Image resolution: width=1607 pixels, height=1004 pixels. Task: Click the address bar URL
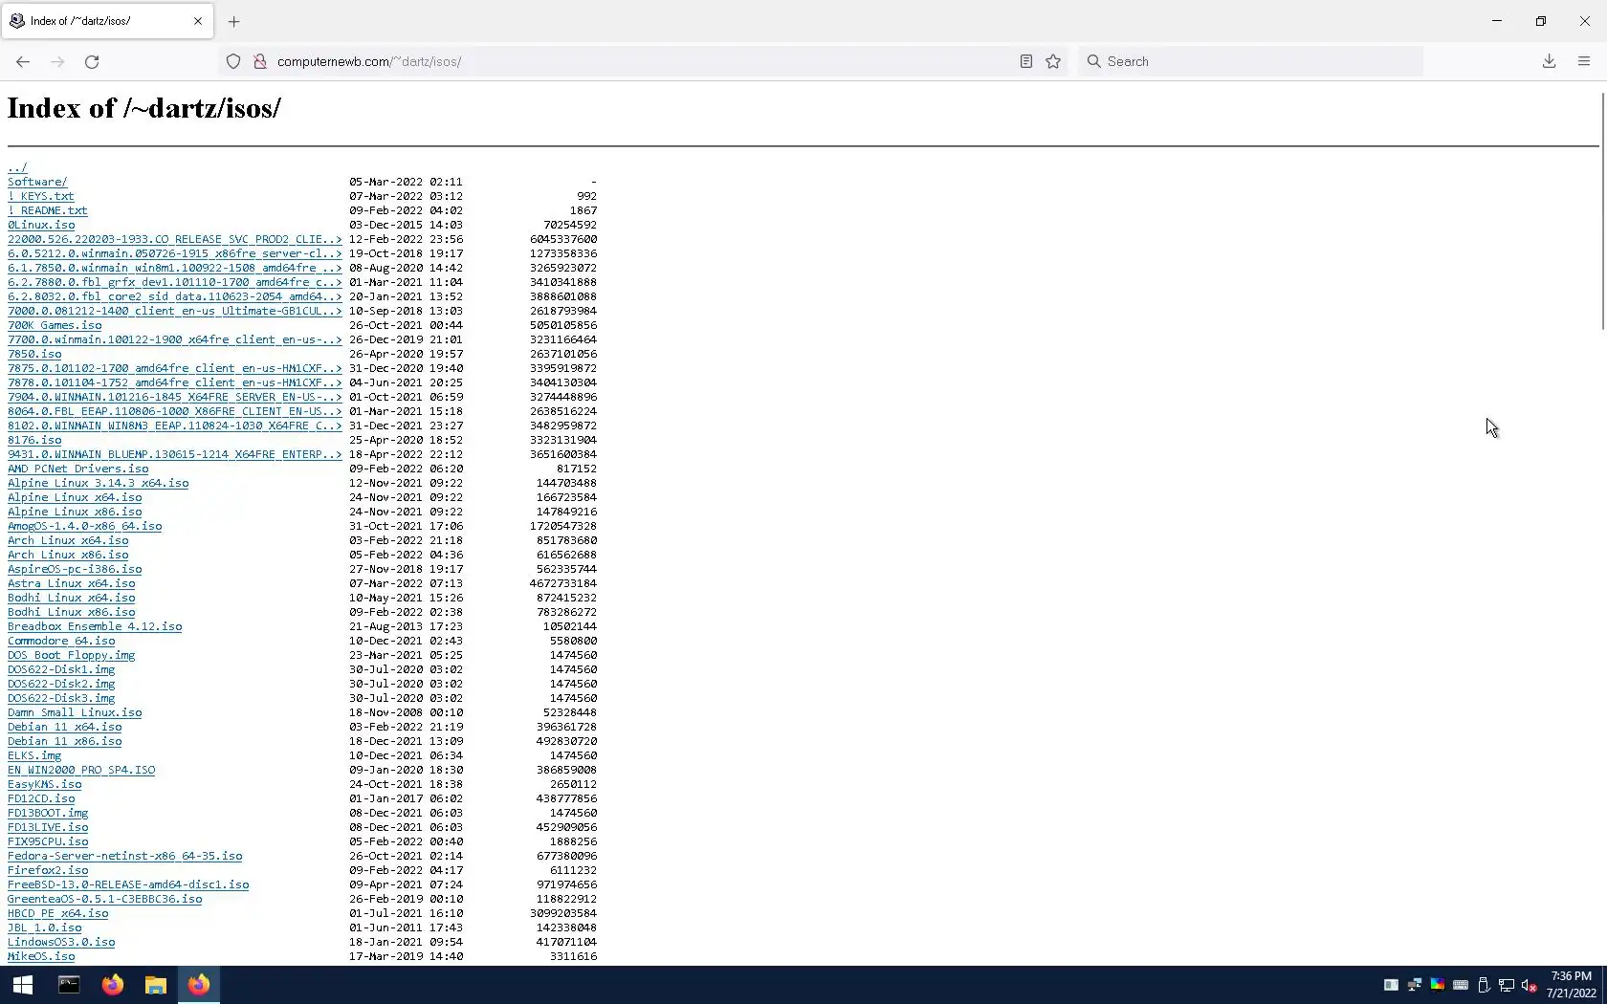point(369,61)
